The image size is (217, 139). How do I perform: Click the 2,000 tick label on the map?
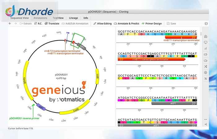pyautogui.click(x=76, y=118)
